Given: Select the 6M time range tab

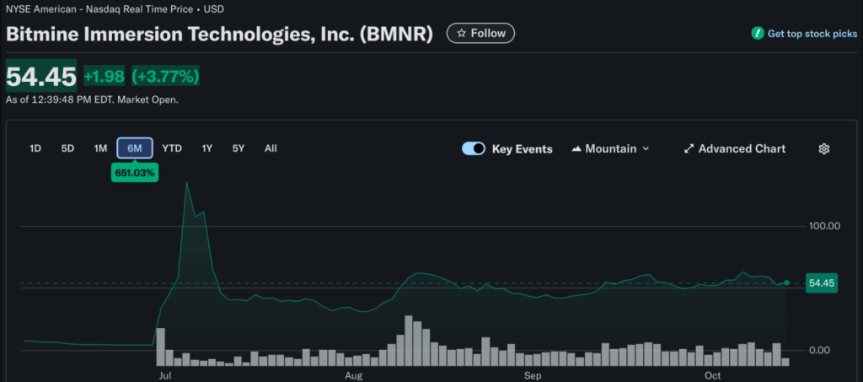Looking at the screenshot, I should [135, 148].
